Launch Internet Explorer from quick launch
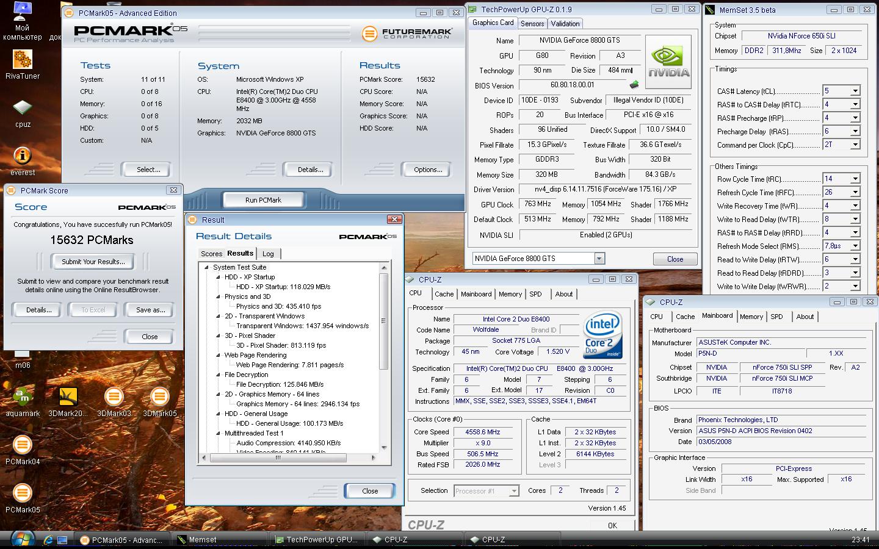The height and width of the screenshot is (549, 879). [x=48, y=540]
